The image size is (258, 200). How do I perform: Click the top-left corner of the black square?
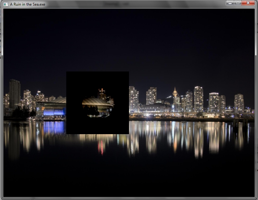tap(67, 72)
